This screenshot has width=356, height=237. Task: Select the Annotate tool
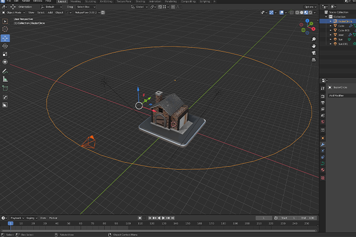click(x=5, y=71)
